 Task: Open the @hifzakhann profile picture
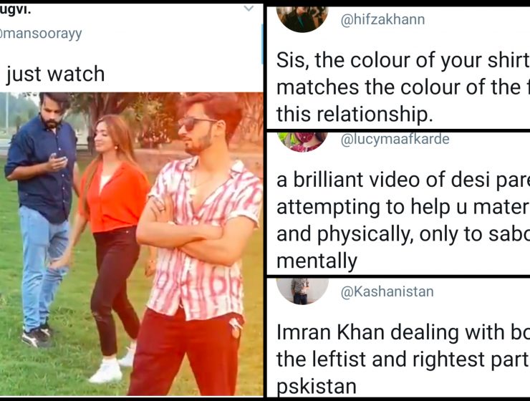[302, 19]
